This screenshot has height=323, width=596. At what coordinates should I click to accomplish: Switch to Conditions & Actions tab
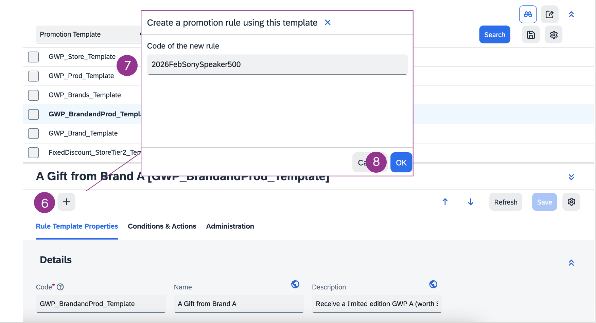[x=162, y=226]
